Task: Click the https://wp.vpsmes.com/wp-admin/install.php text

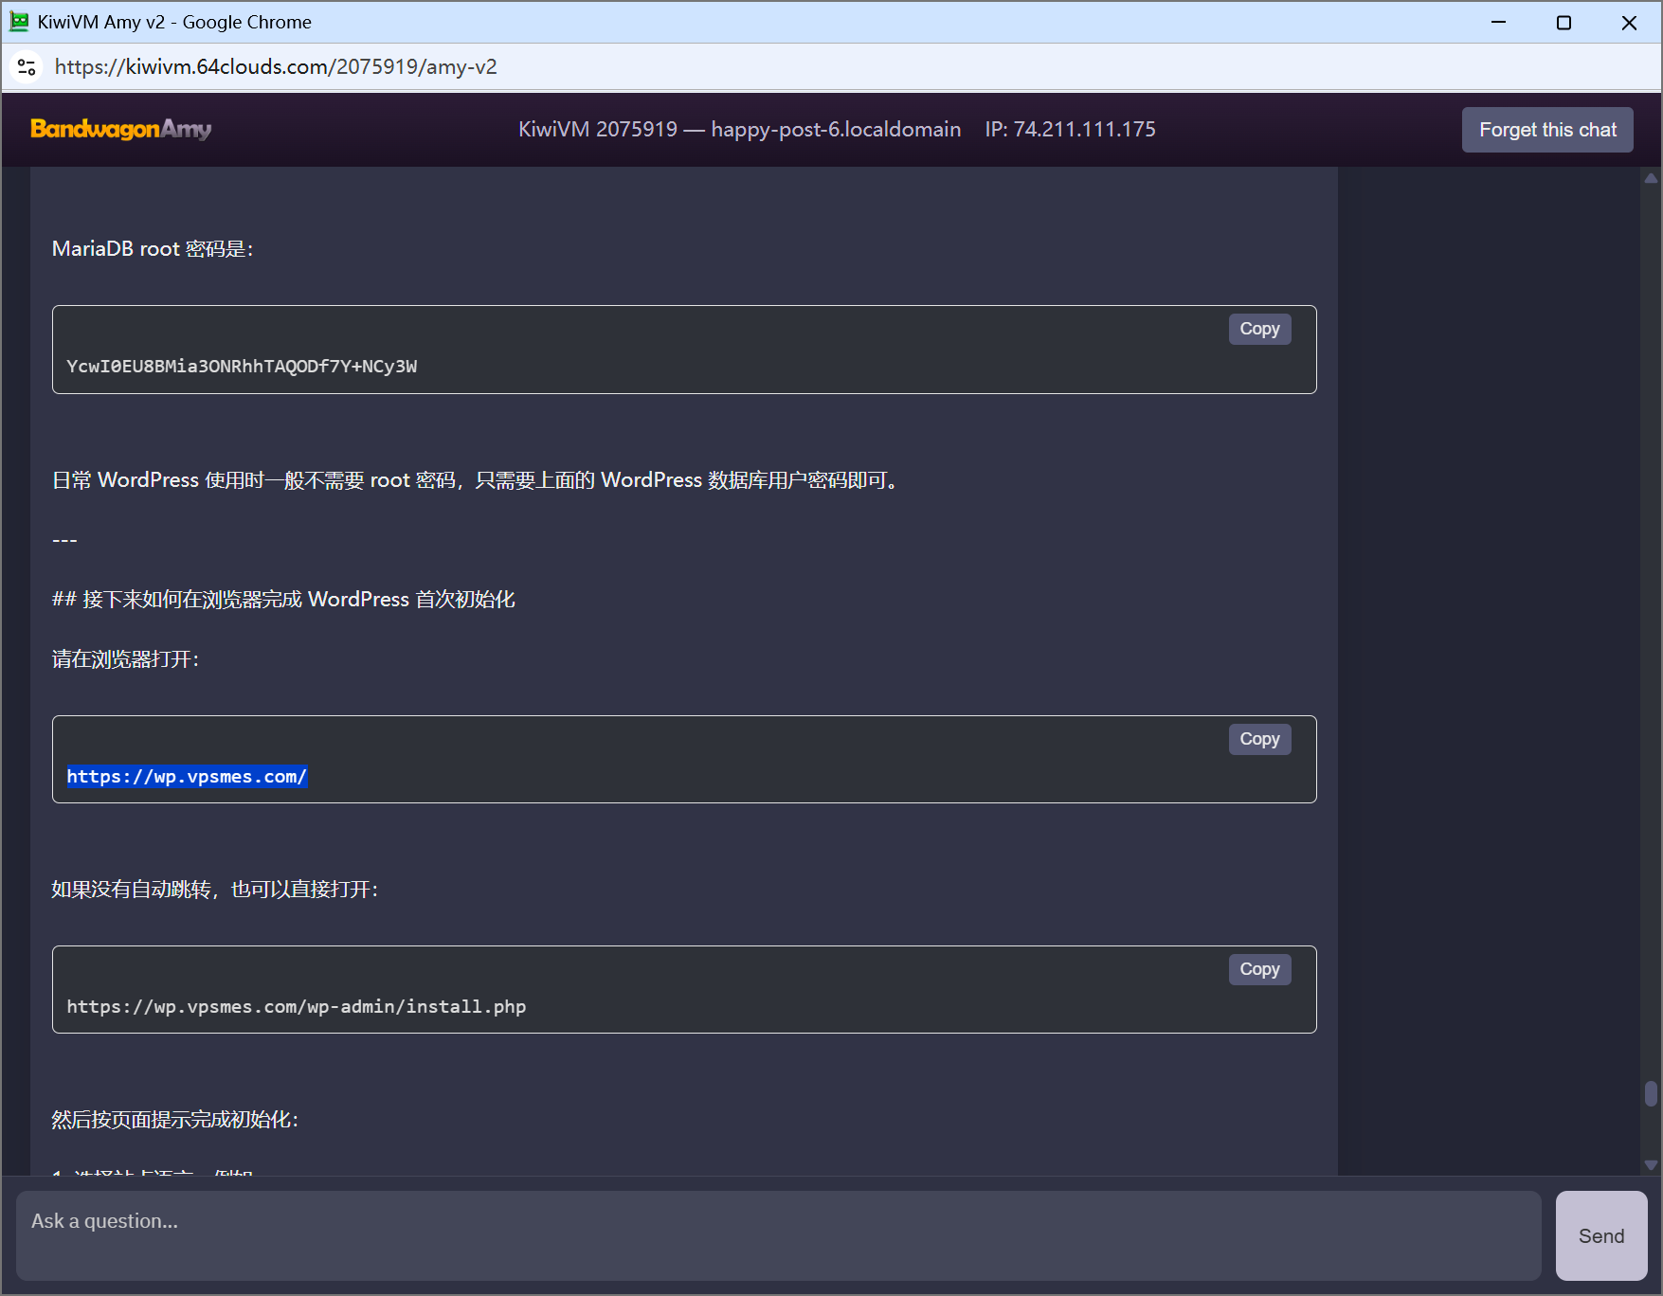Action: point(296,1007)
